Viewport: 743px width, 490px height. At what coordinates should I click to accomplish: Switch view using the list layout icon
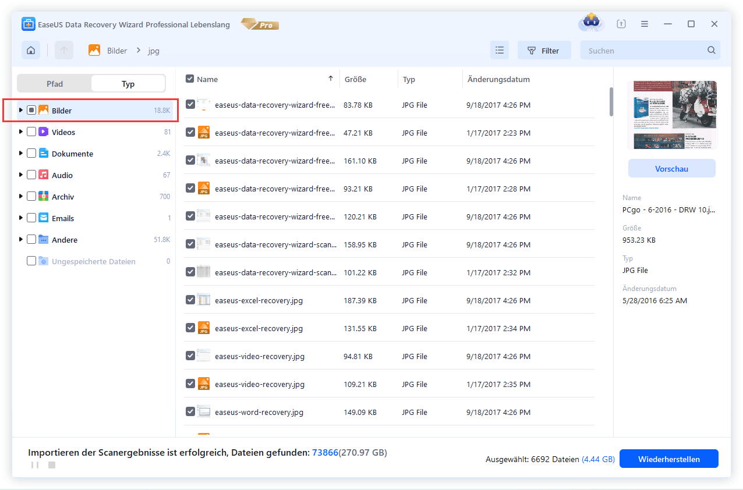(500, 51)
